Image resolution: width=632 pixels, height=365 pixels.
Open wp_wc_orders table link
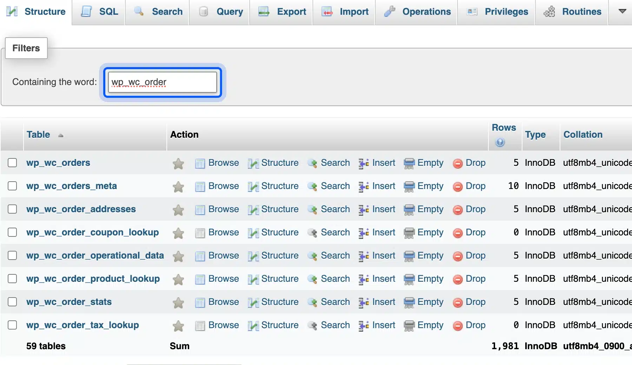click(58, 163)
